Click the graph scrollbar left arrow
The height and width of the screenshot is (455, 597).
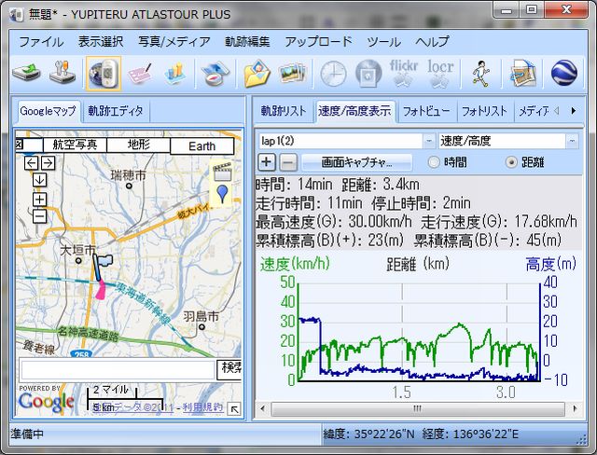point(262,409)
